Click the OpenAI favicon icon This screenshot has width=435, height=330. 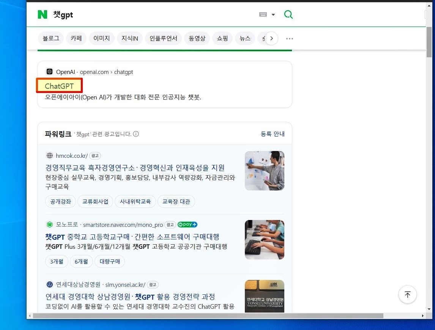pyautogui.click(x=49, y=72)
